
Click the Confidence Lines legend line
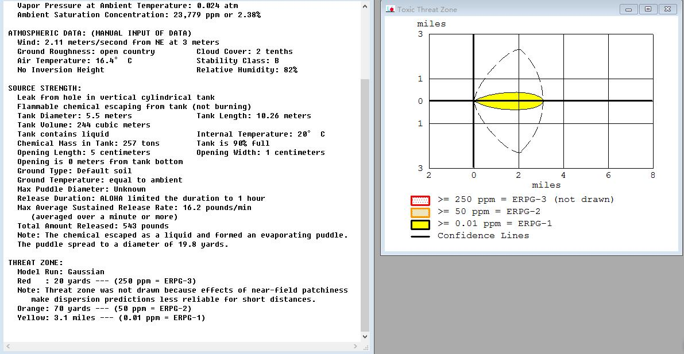(x=420, y=237)
